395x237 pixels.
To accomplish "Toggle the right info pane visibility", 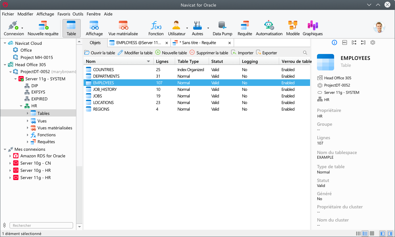I will tap(390, 233).
